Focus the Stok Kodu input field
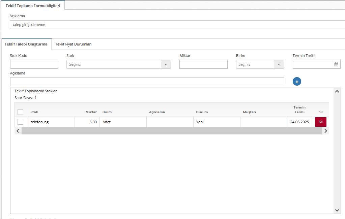 tap(34, 64)
